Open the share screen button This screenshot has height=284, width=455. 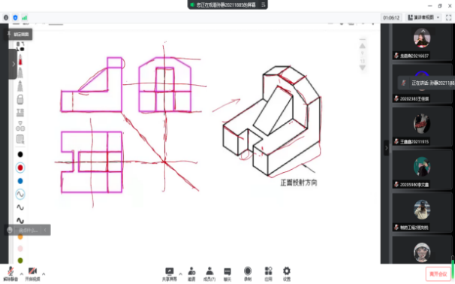coord(170,274)
